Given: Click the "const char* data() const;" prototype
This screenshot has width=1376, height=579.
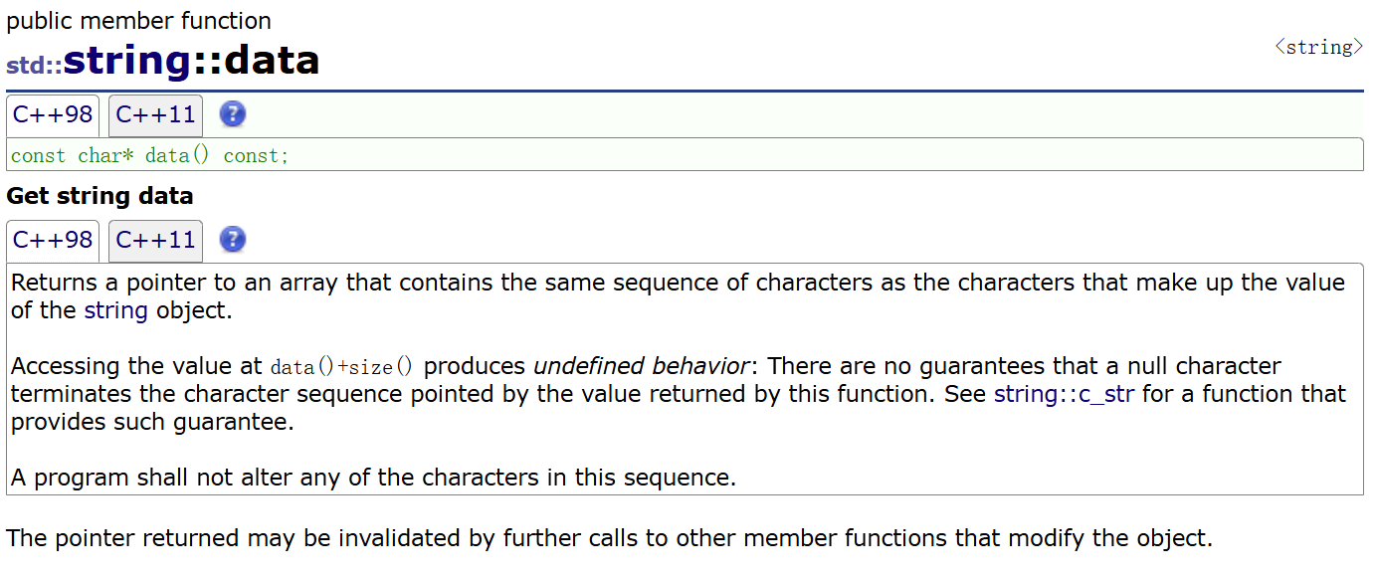Looking at the screenshot, I should pos(149,156).
